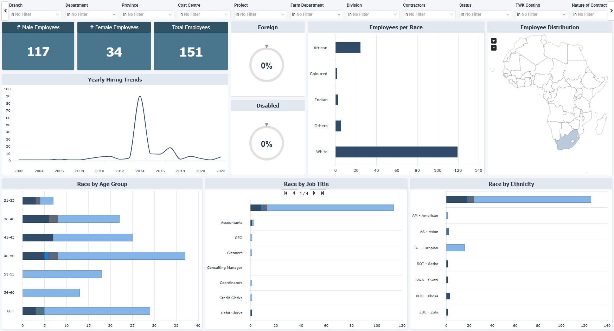Open the Status filter dropdown
The width and height of the screenshot is (614, 331).
[485, 14]
